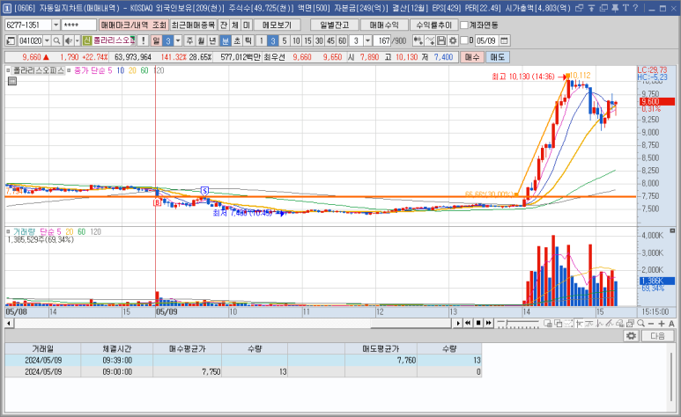Image resolution: width=681 pixels, height=417 pixels.
Task: Select trade row with time 09:39:00
Action: [243, 360]
